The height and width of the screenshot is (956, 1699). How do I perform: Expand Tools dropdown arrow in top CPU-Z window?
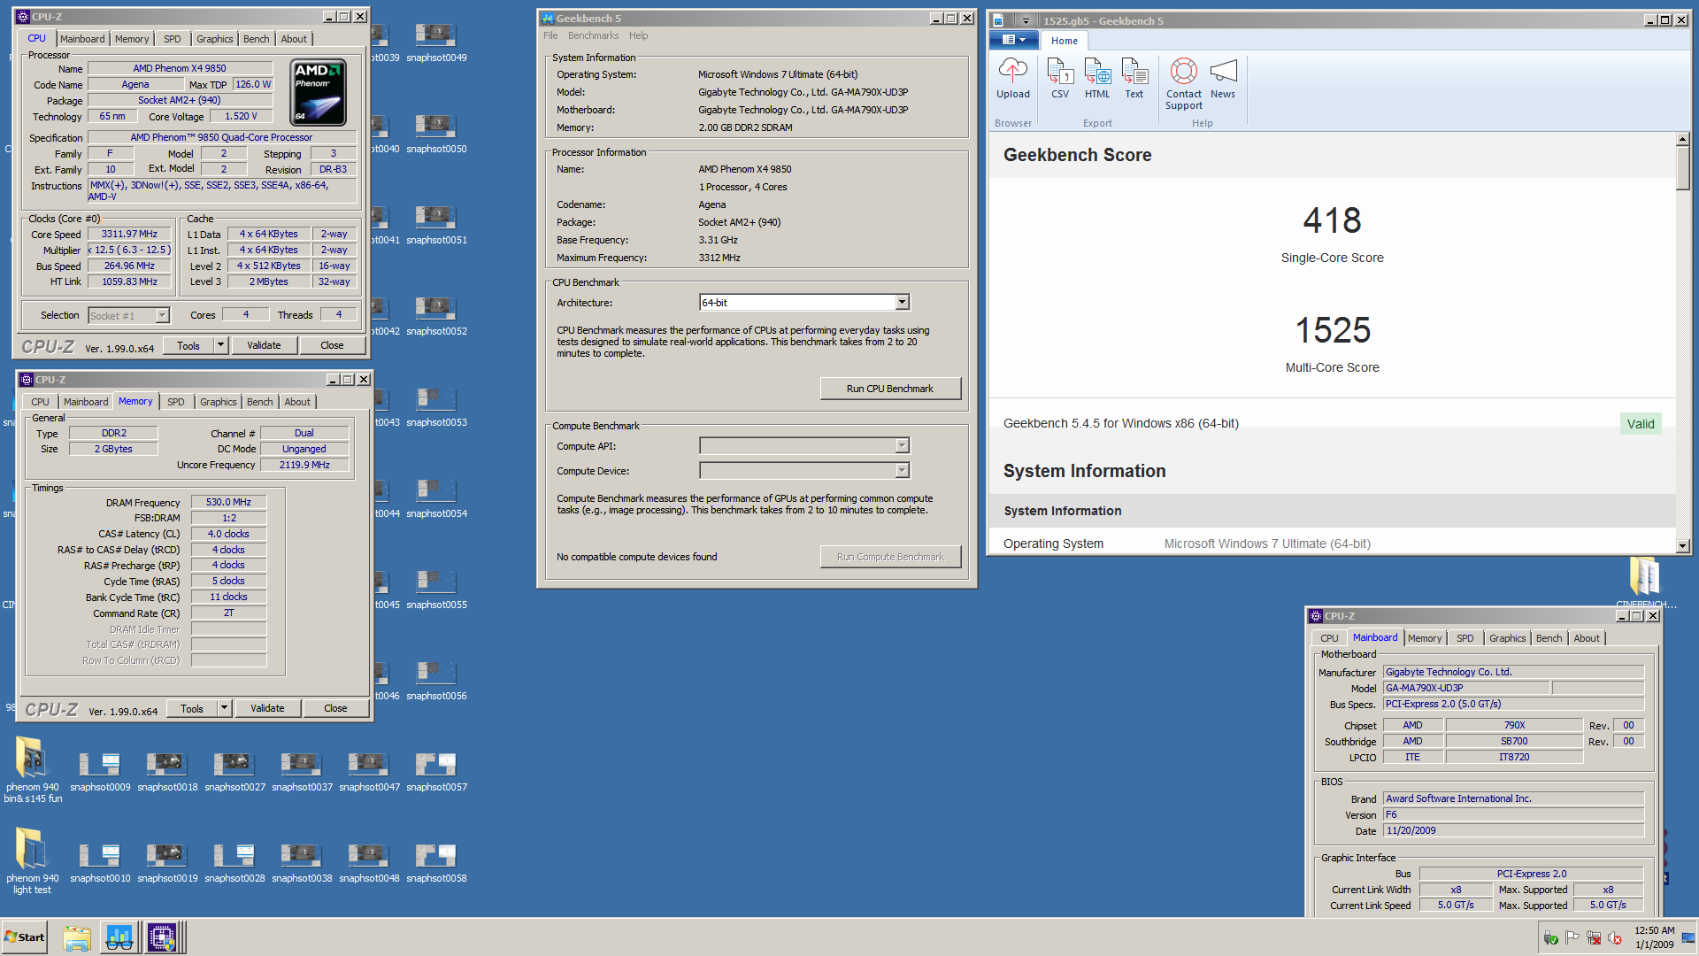[221, 346]
